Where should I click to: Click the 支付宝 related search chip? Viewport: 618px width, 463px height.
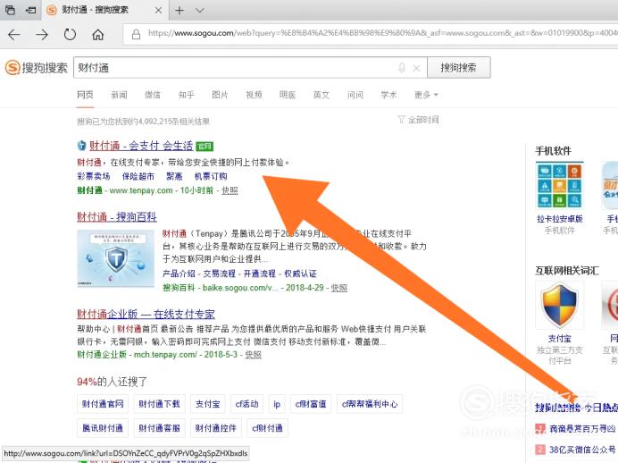pos(208,404)
